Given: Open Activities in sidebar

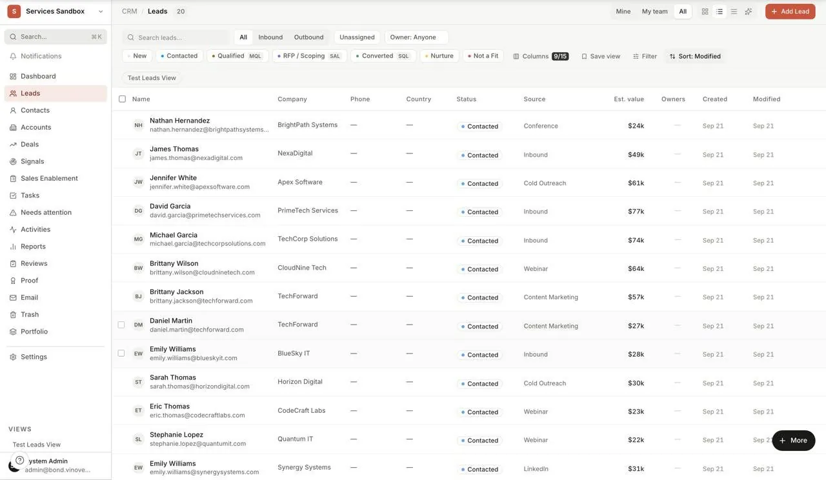Looking at the screenshot, I should pos(55,229).
